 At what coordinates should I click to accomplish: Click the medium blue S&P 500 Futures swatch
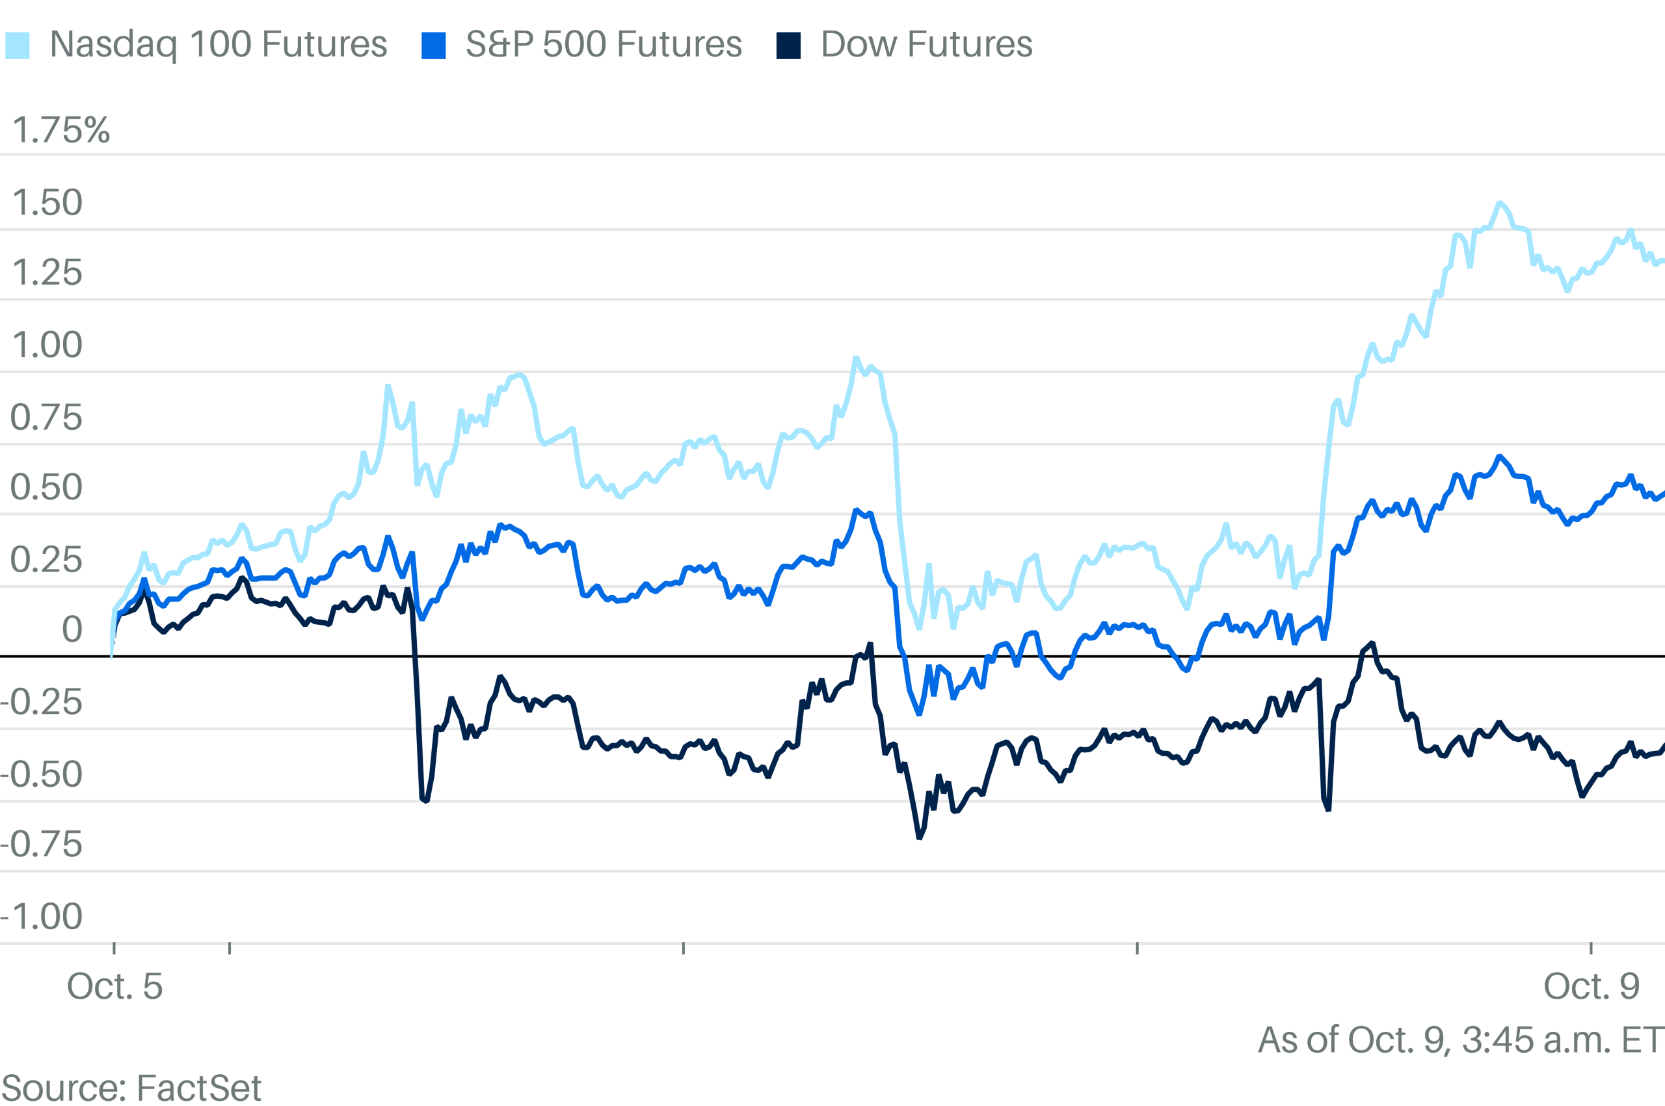click(433, 45)
